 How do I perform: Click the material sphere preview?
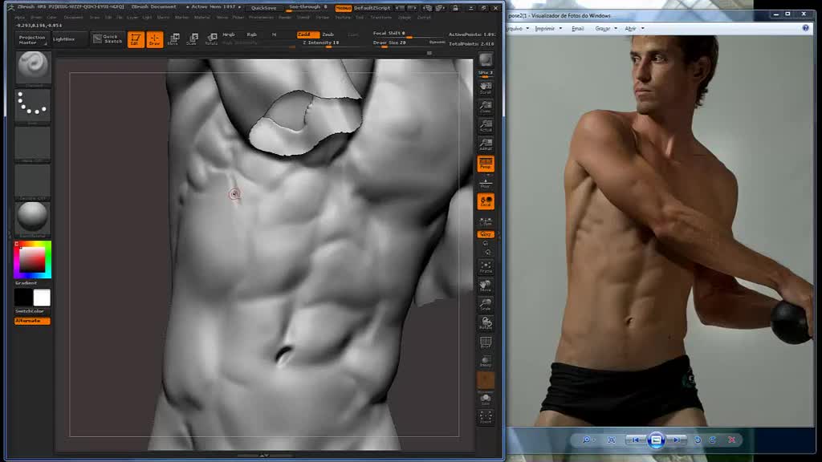click(33, 217)
